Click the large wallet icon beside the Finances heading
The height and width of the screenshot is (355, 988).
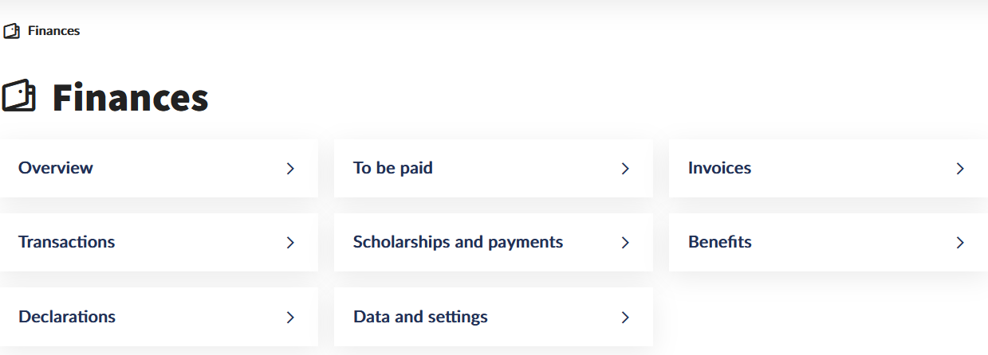[x=19, y=96]
